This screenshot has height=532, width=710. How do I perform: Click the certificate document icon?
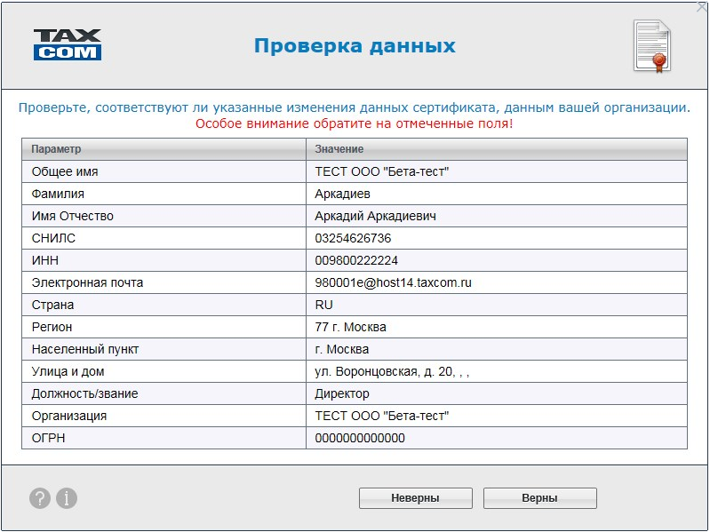(650, 45)
